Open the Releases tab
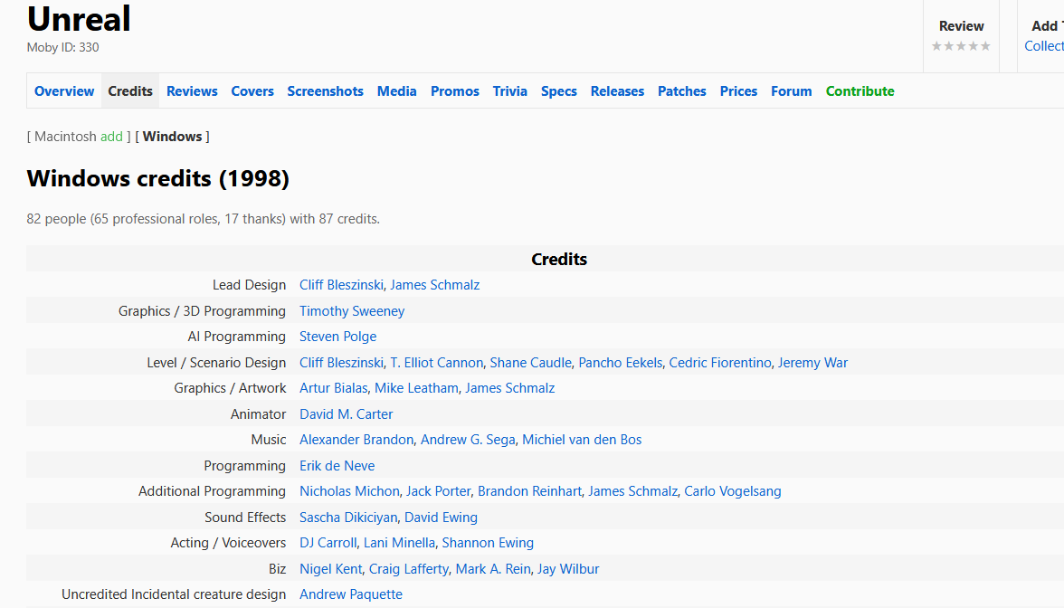The width and height of the screenshot is (1064, 608). click(617, 90)
